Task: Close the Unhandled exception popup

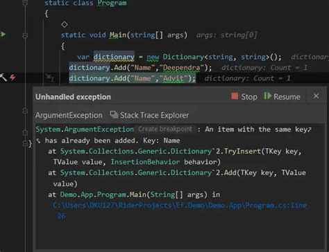Action: coord(316,96)
